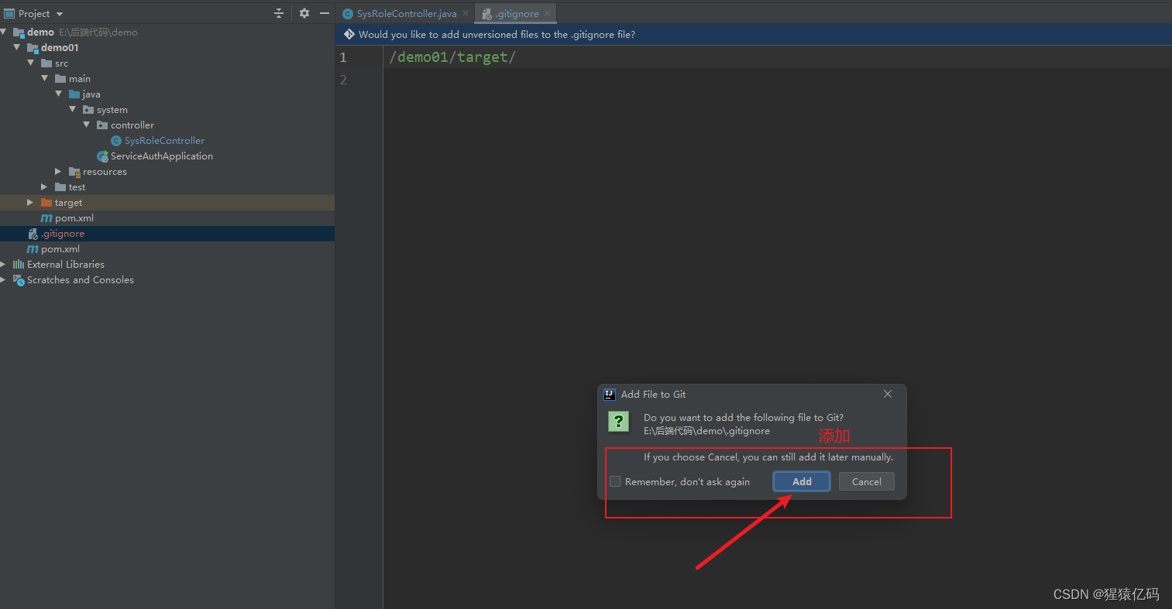Expand External Libraries node

(x=4, y=264)
